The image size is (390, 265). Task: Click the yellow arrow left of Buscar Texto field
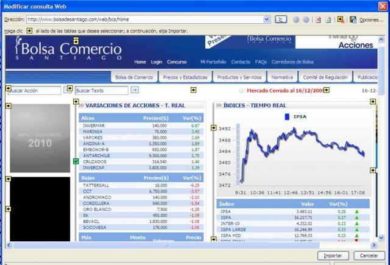click(x=70, y=88)
